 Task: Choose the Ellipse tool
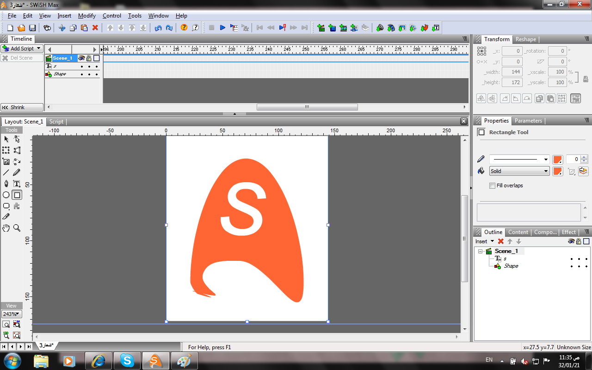tap(6, 195)
